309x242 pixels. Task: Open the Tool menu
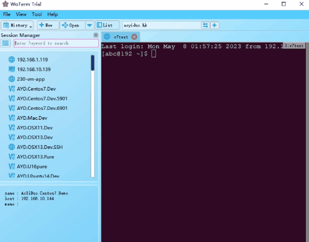click(x=37, y=14)
